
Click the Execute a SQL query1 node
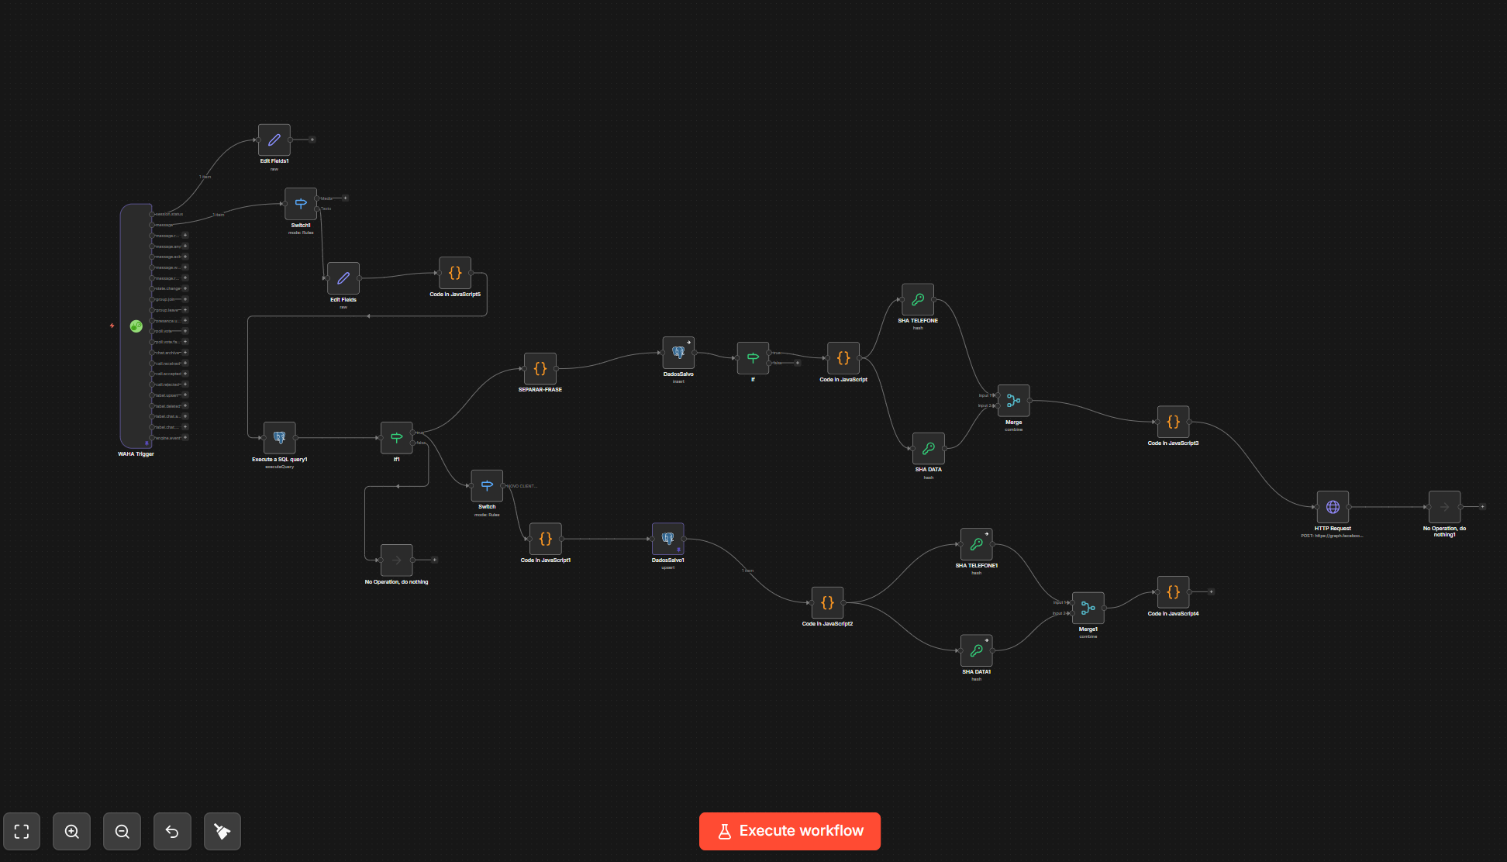(x=279, y=438)
